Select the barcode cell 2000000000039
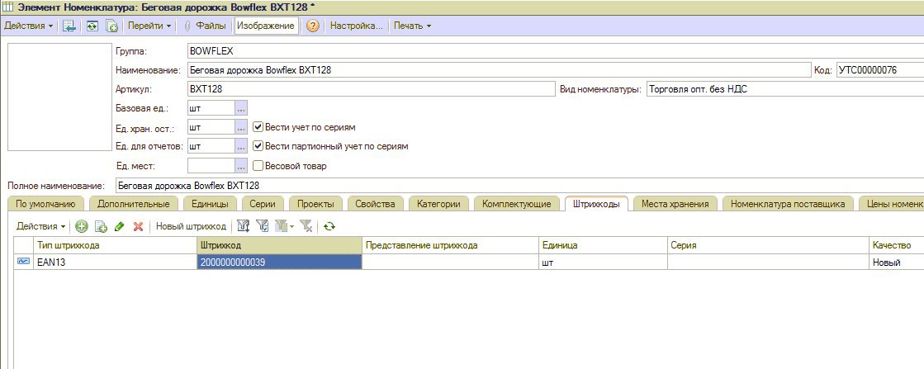 (279, 263)
